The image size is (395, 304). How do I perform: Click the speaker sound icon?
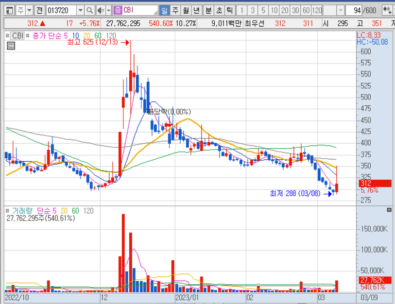tap(101, 10)
